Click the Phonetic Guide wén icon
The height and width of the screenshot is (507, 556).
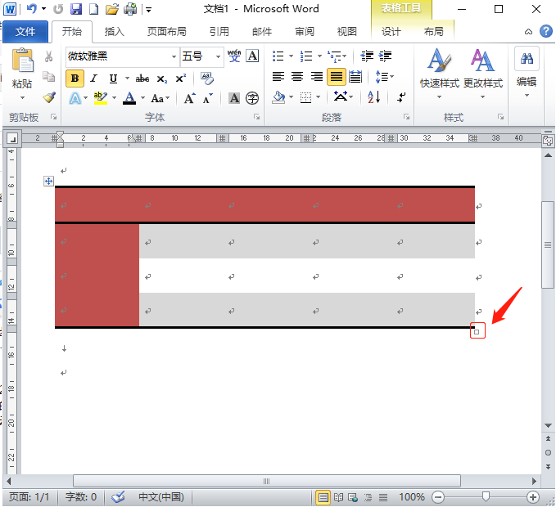point(234,56)
